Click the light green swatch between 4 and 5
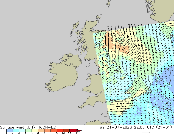Viewport: 174px width, 134px height. pyautogui.click(x=29, y=130)
